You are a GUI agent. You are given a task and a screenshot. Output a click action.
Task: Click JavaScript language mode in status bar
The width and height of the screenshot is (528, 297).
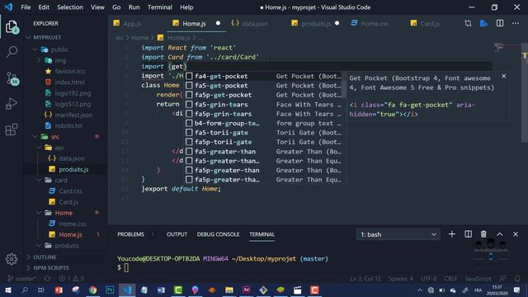click(x=478, y=279)
